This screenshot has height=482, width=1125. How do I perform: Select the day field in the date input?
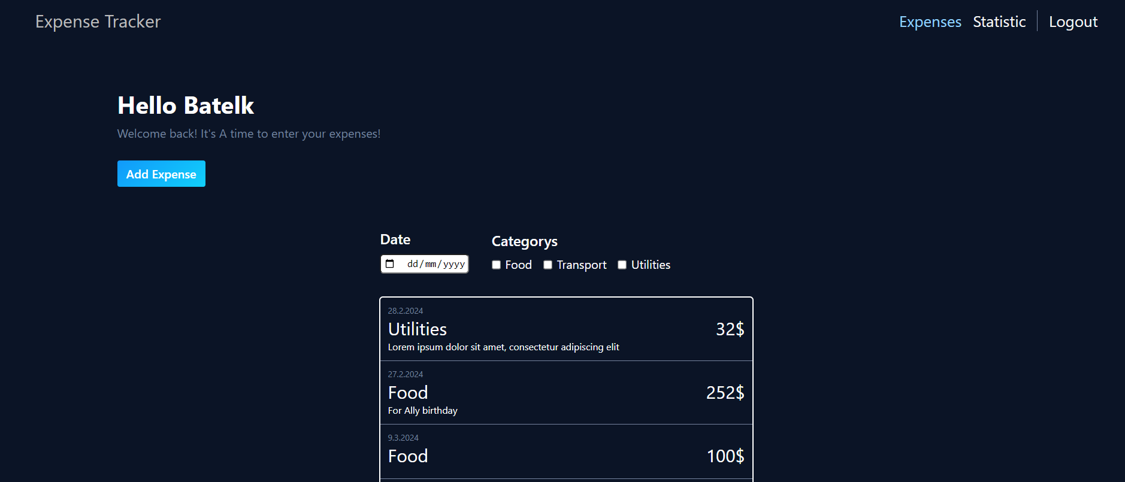pos(412,263)
